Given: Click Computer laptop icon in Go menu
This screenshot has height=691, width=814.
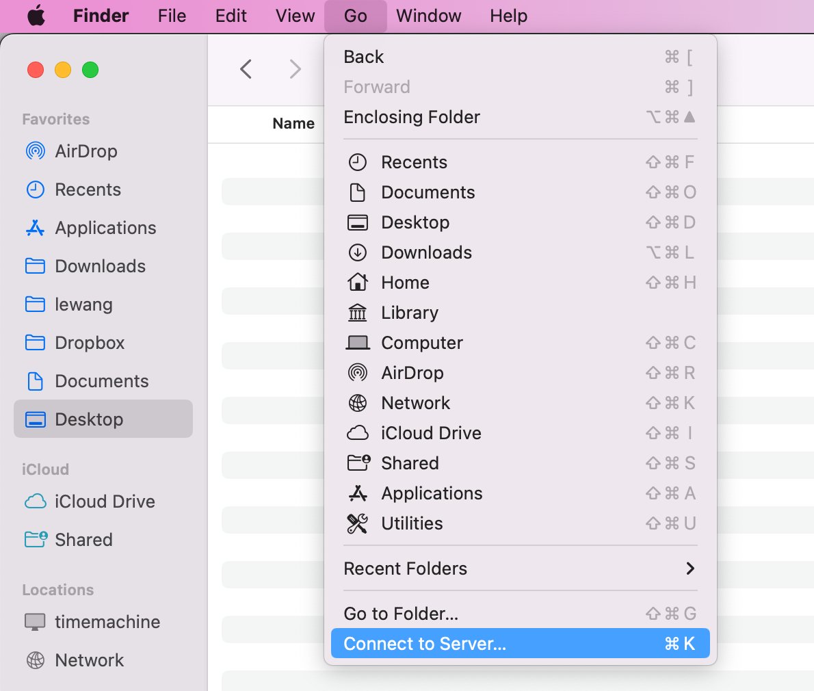Looking at the screenshot, I should (x=357, y=343).
